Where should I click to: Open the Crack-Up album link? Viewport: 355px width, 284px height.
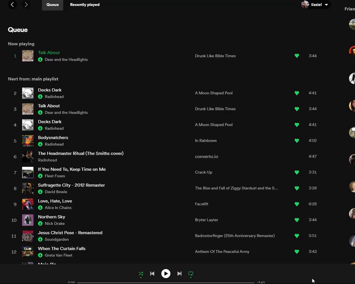[x=204, y=172]
